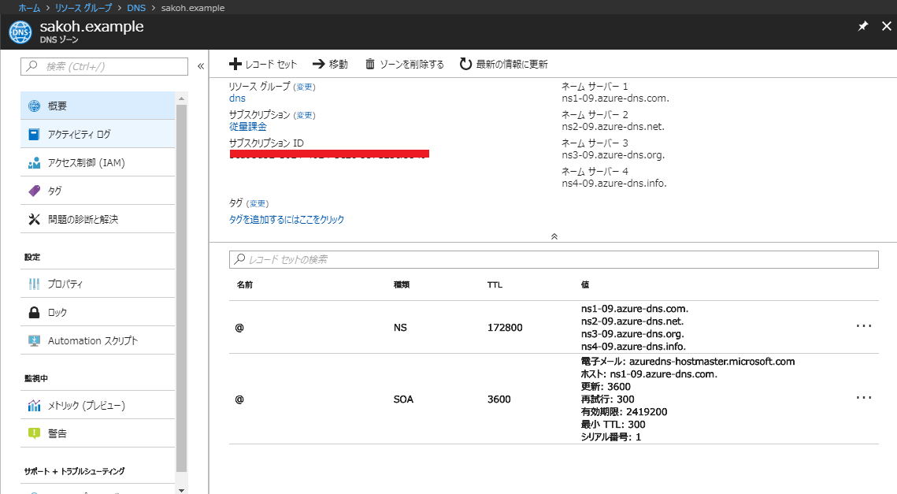Click ホーム breadcrumb link
This screenshot has width=897, height=494.
[x=29, y=8]
